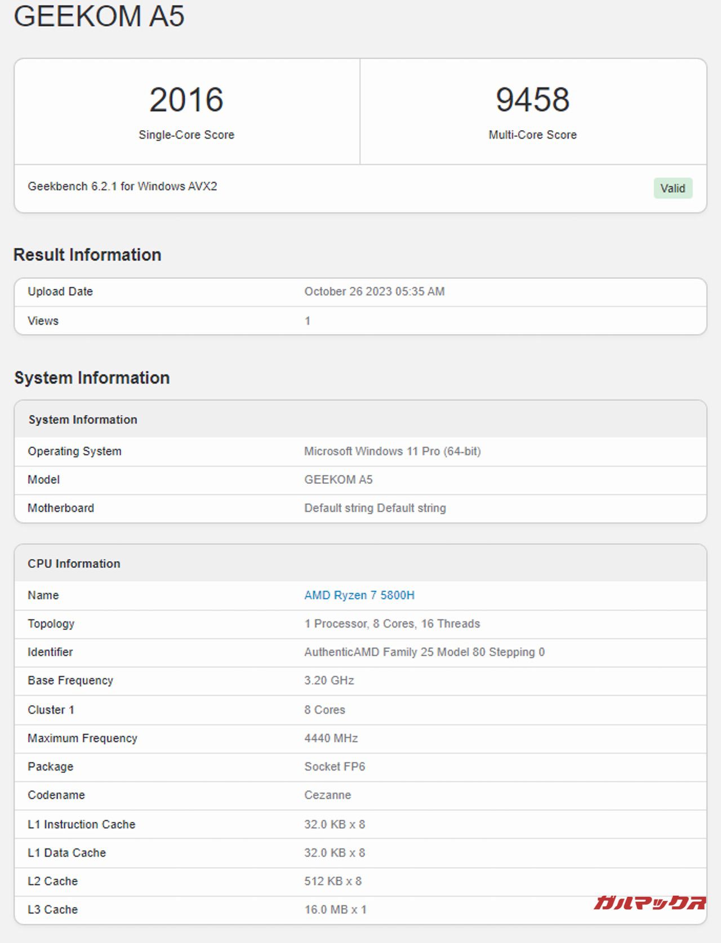The image size is (721, 943).
Task: Open the AMD Ryzen 7 5800H link
Action: 359,595
